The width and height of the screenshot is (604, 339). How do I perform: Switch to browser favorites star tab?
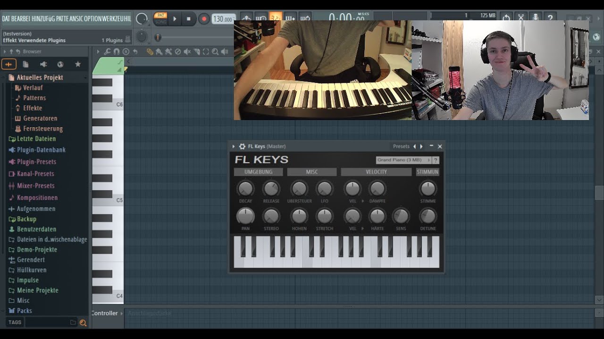coord(78,64)
